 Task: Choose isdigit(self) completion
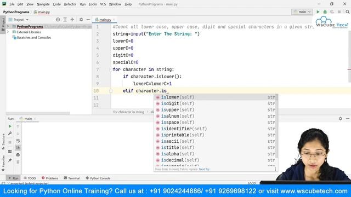coord(216,103)
